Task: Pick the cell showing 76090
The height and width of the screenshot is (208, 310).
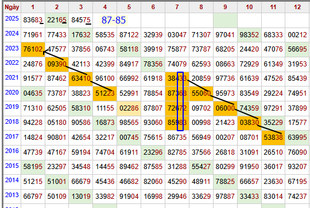Action: 297,152
